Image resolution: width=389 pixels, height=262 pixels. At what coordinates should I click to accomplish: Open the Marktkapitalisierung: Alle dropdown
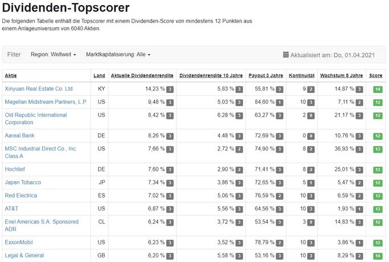[x=118, y=54]
